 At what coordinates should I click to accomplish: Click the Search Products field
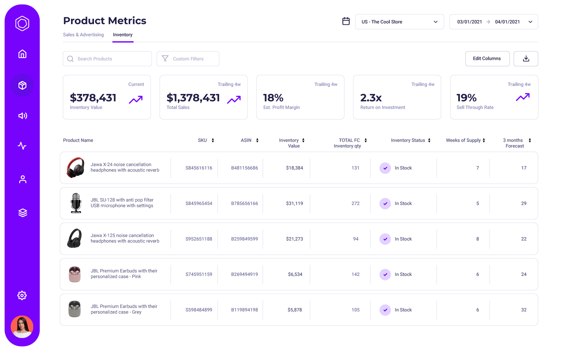point(107,59)
